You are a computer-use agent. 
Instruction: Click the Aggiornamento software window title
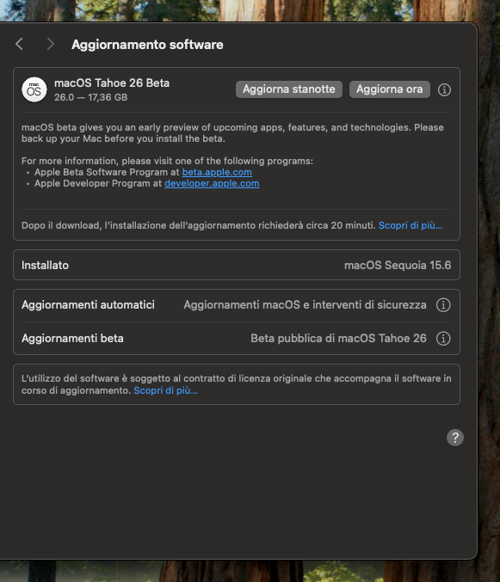[147, 45]
